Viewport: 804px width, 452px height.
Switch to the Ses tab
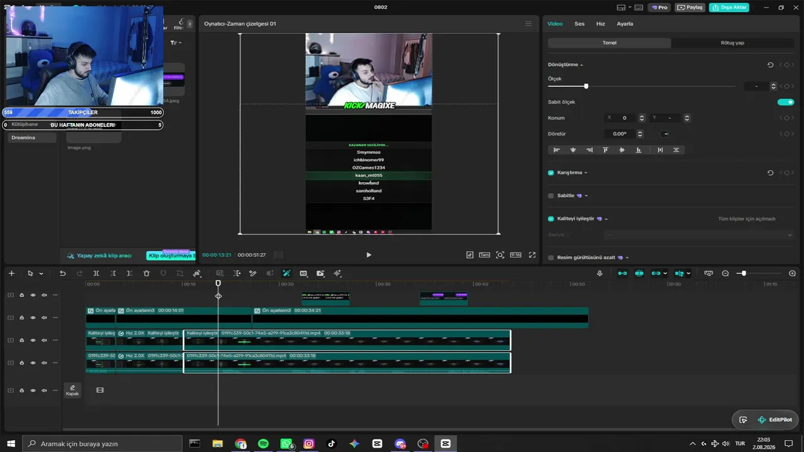[x=579, y=24]
